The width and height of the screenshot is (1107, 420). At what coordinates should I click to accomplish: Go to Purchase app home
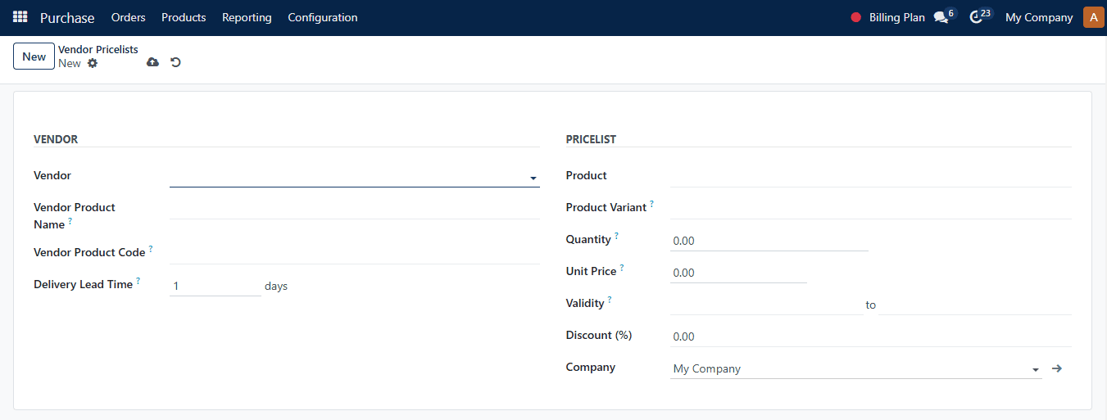click(67, 17)
